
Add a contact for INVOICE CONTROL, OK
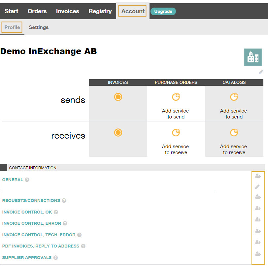pos(258,208)
